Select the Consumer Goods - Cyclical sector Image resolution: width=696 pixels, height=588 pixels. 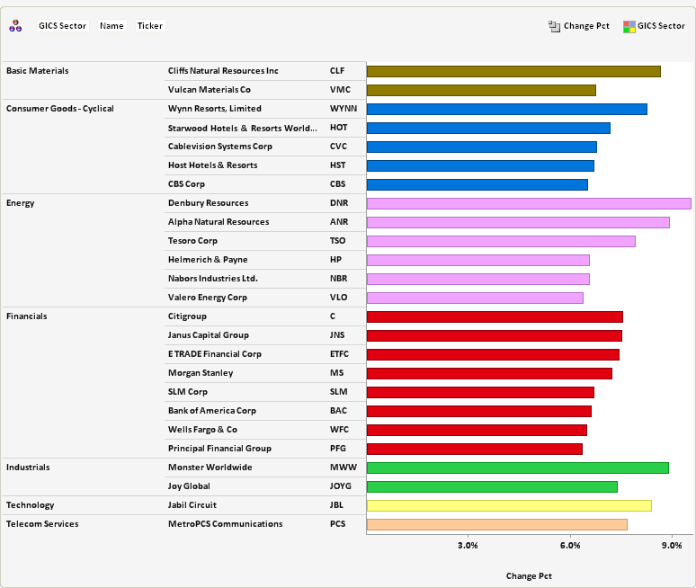(60, 109)
